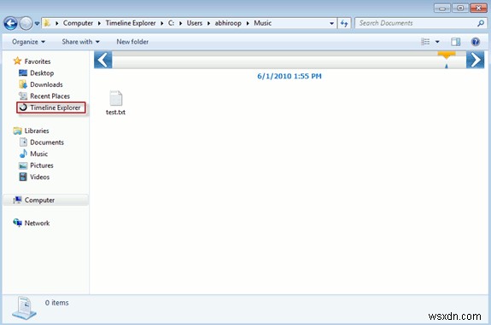This screenshot has height=325, width=491.
Task: Select the test.txt file name
Action: 115,112
